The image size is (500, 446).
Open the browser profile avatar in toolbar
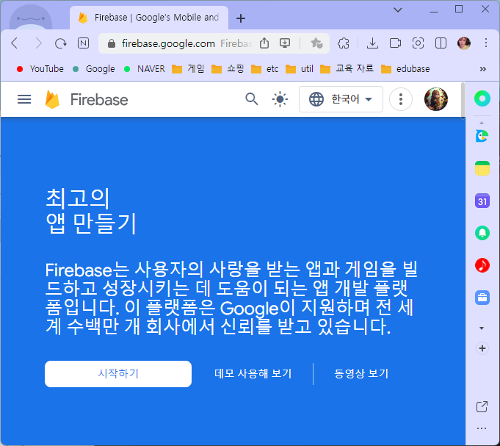[x=464, y=43]
